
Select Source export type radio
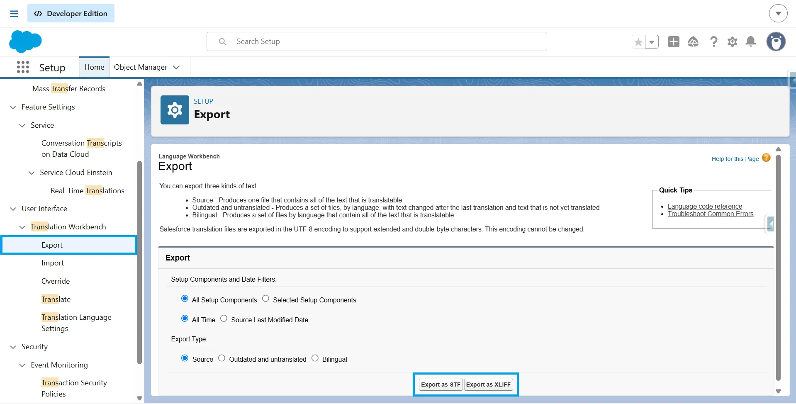185,358
